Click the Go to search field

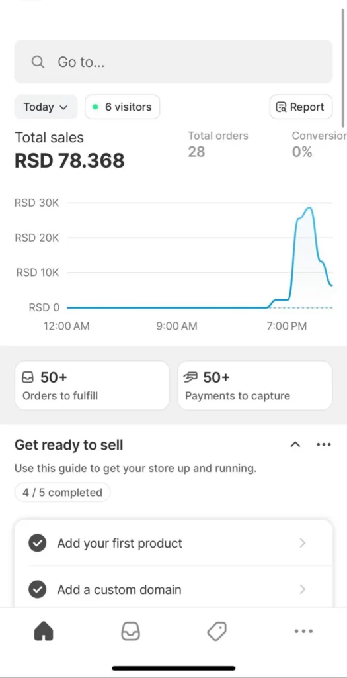(173, 62)
